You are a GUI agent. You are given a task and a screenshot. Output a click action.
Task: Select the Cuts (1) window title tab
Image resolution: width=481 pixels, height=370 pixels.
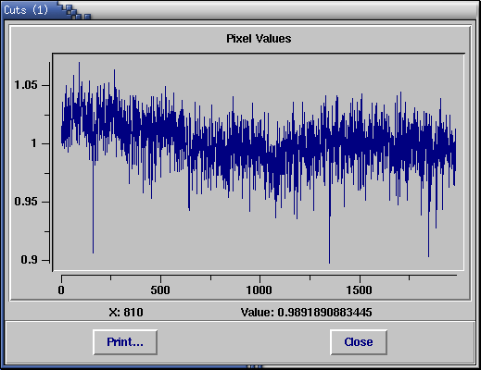[26, 10]
